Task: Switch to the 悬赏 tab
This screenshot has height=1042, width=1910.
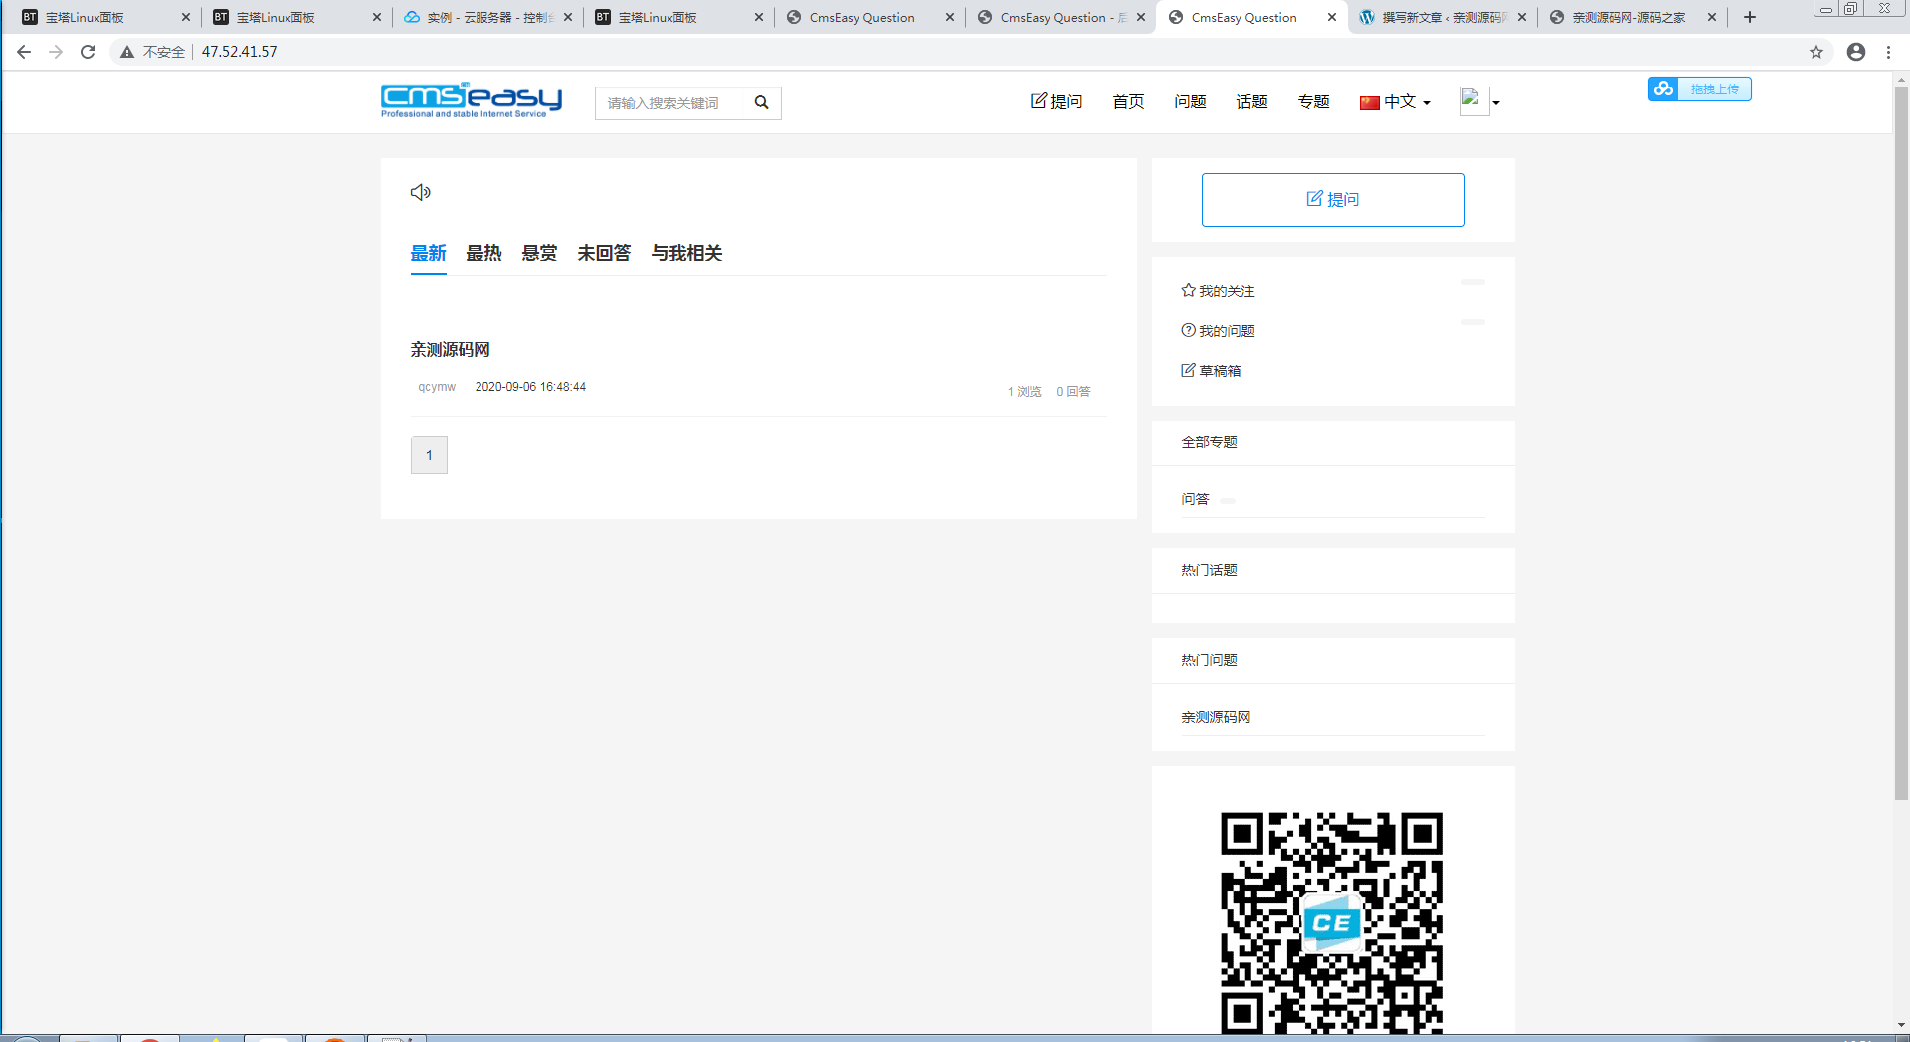Action: (x=540, y=254)
